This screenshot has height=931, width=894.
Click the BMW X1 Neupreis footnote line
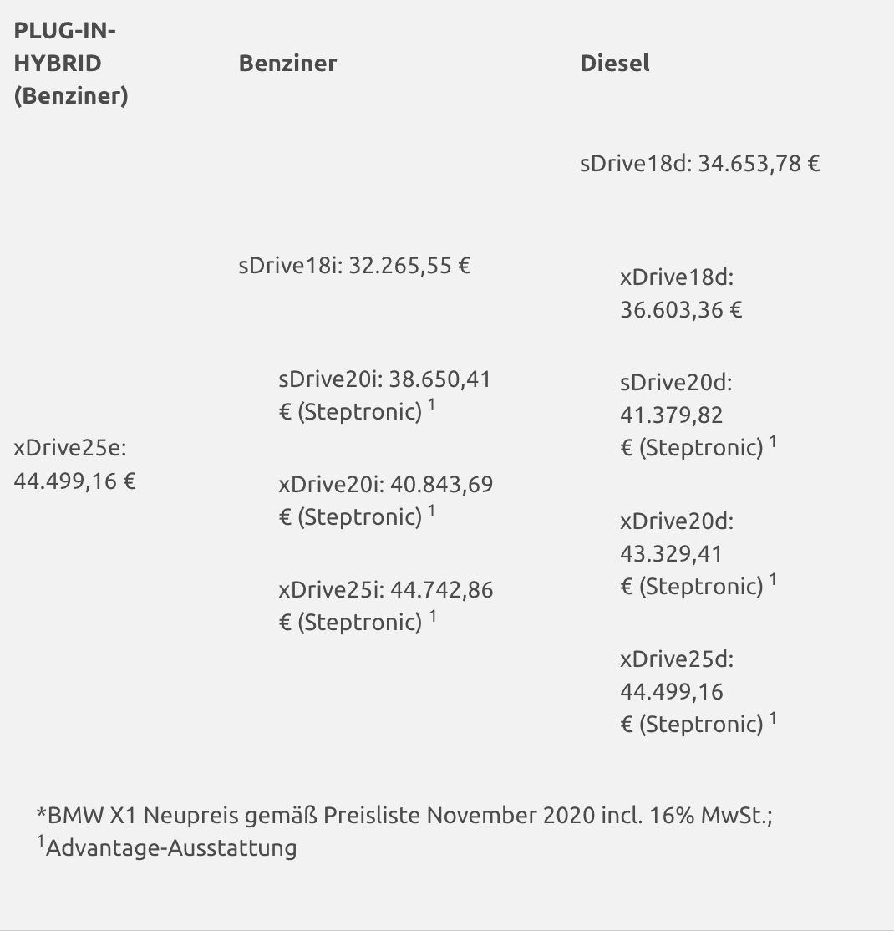click(404, 816)
